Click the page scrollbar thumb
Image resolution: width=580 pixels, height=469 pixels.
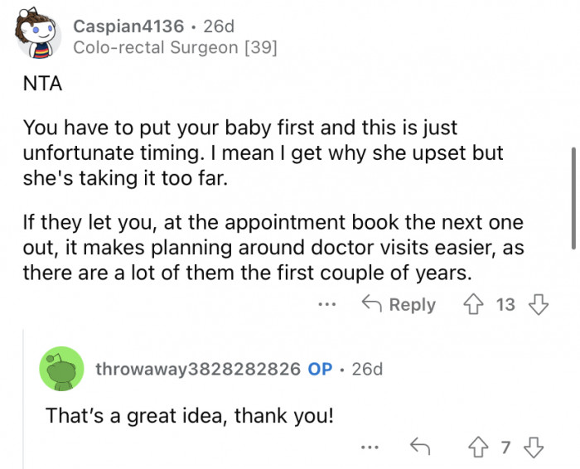pyautogui.click(x=575, y=197)
